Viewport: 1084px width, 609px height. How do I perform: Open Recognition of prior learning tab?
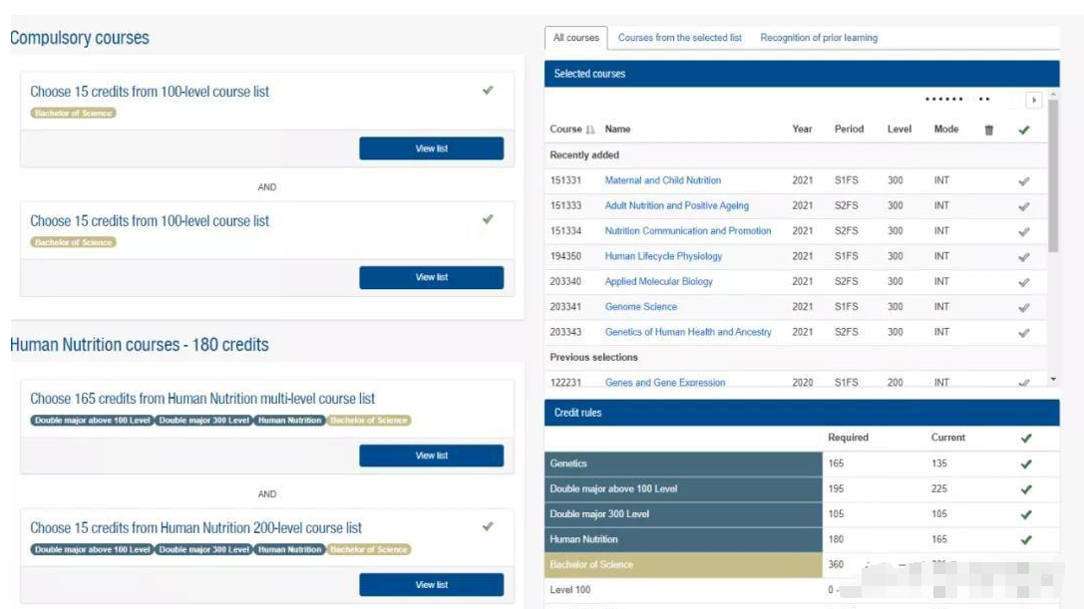coord(819,38)
